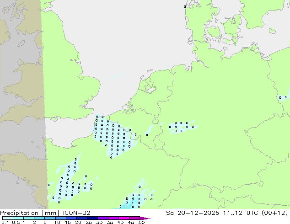This screenshot has width=290, height=224.
Task: Click the '0.1' legend value label
Action: pyautogui.click(x=5, y=222)
